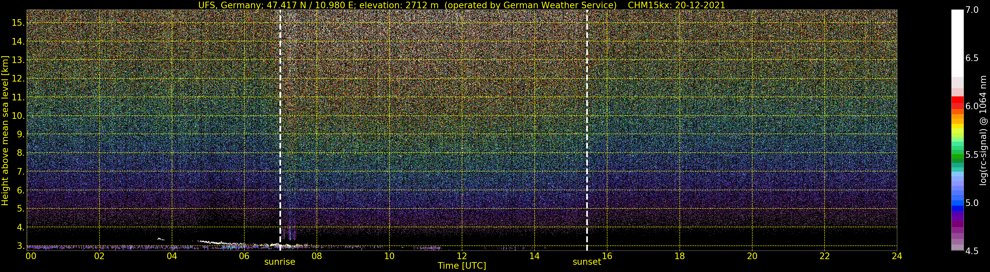Click the '13.' km tick on the height axis
Image resolution: width=990 pixels, height=272 pixels.
pos(18,60)
